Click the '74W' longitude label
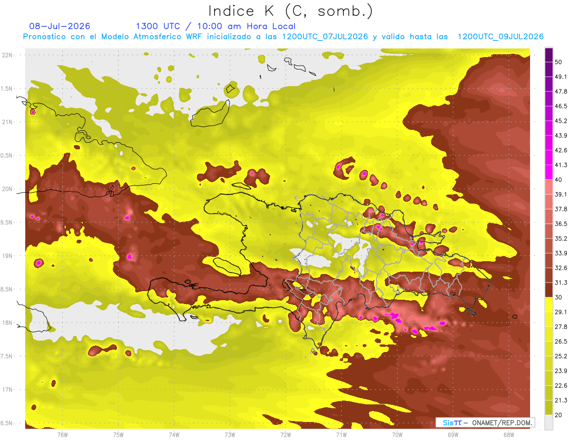The width and height of the screenshot is (571, 441). coord(174,435)
